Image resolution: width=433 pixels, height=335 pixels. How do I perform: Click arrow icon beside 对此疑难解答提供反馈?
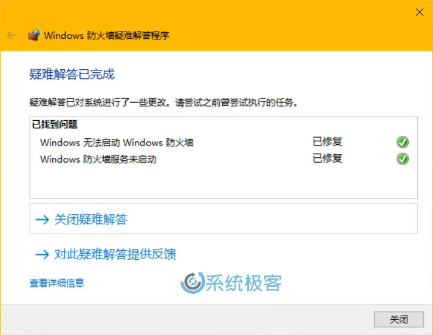click(43, 254)
